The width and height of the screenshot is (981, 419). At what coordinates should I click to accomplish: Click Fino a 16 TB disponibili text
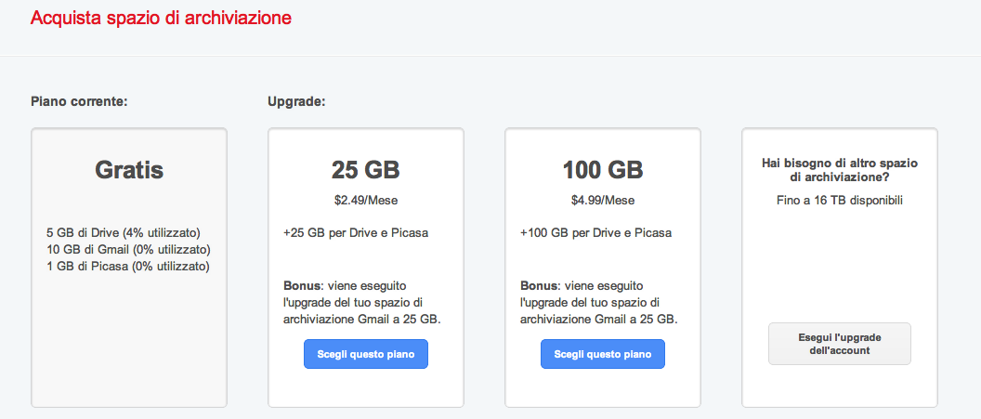coord(840,201)
